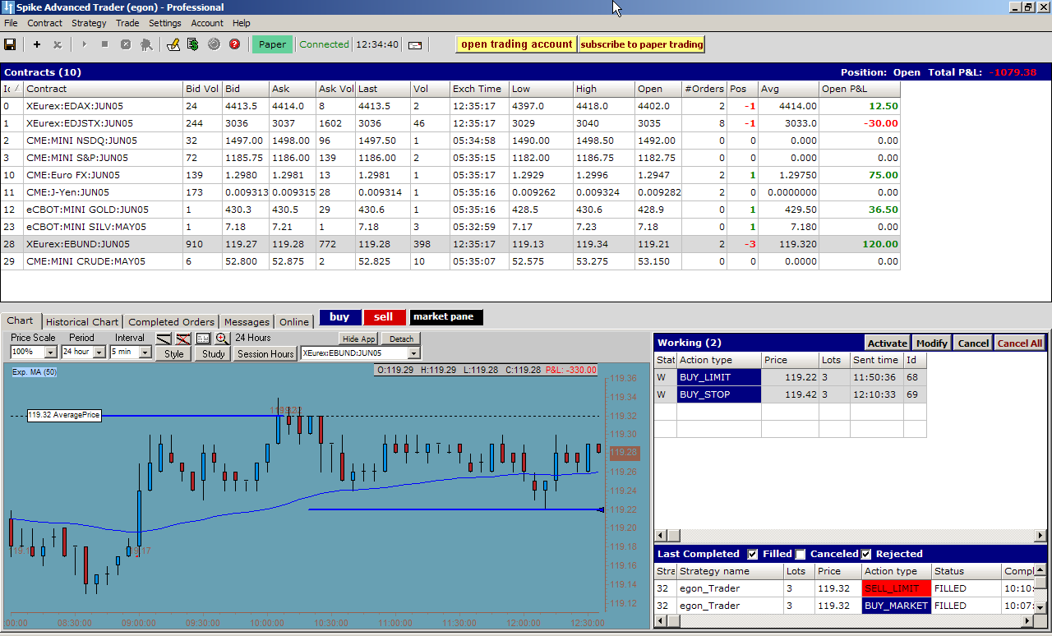Open the Price Scale 100% dropdown
This screenshot has width=1052, height=636.
pyautogui.click(x=50, y=353)
